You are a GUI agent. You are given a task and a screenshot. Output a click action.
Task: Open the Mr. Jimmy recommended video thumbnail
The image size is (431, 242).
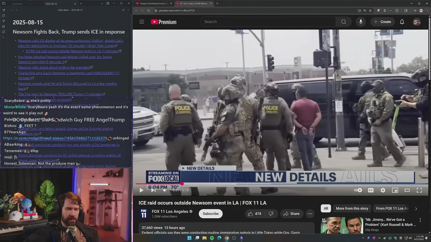pyautogui.click(x=342, y=226)
